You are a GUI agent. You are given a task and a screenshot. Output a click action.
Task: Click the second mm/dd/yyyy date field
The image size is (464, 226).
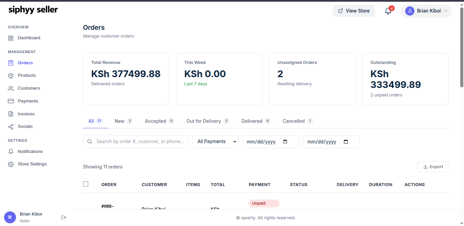pos(331,142)
